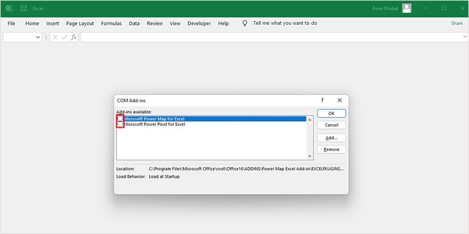Screen dimensions: 469x234
Task: Switch to the Home tab
Action: 32,23
